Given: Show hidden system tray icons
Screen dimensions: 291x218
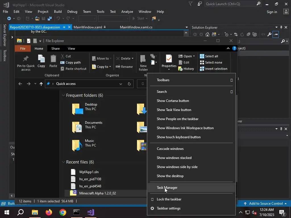Looking at the screenshot, I should point(240,212).
